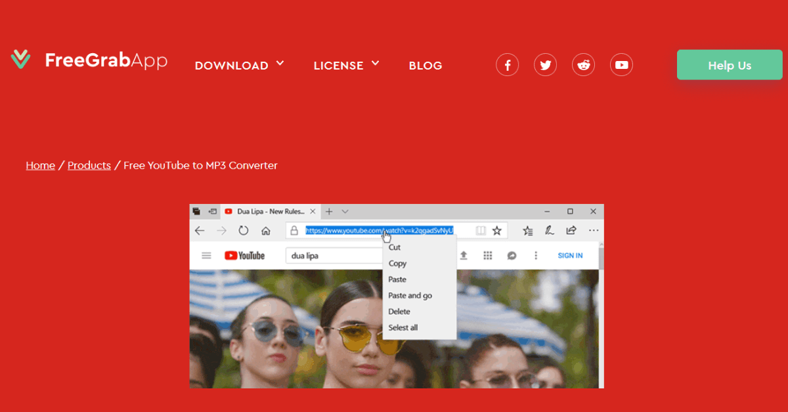Visit the Reddit social icon
The height and width of the screenshot is (412, 788).
(583, 65)
